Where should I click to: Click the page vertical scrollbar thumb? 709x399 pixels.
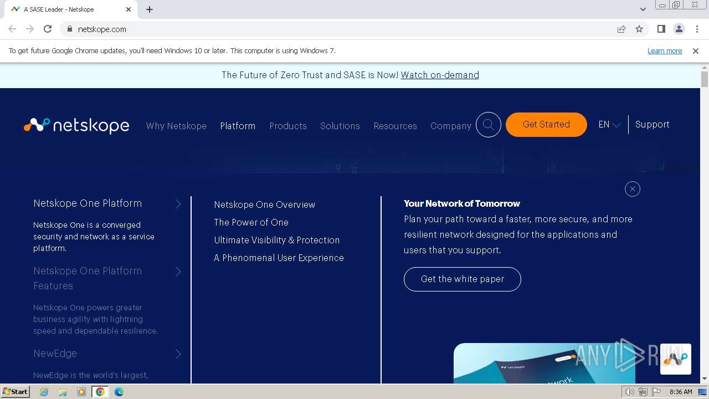(x=705, y=79)
